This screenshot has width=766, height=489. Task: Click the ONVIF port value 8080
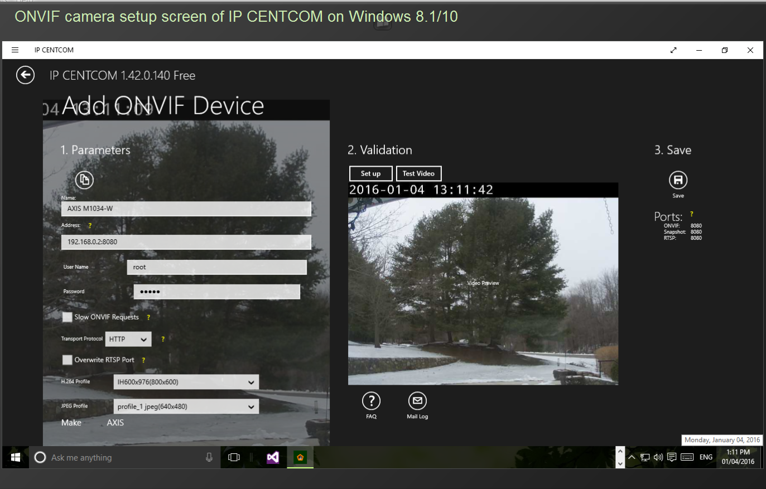pos(696,226)
